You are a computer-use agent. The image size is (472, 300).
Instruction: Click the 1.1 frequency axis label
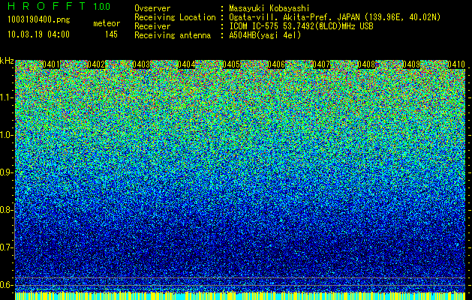point(7,97)
